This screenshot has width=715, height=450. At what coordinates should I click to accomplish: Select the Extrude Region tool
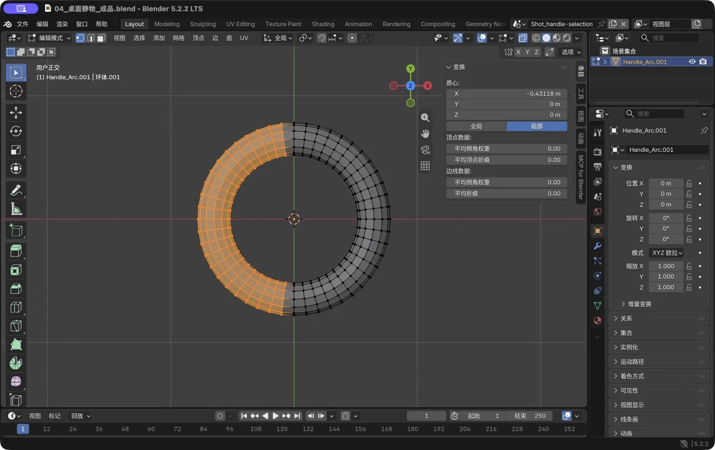pyautogui.click(x=16, y=252)
